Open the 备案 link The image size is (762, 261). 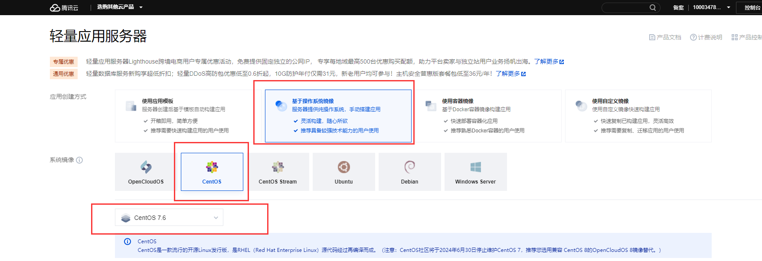tap(678, 8)
